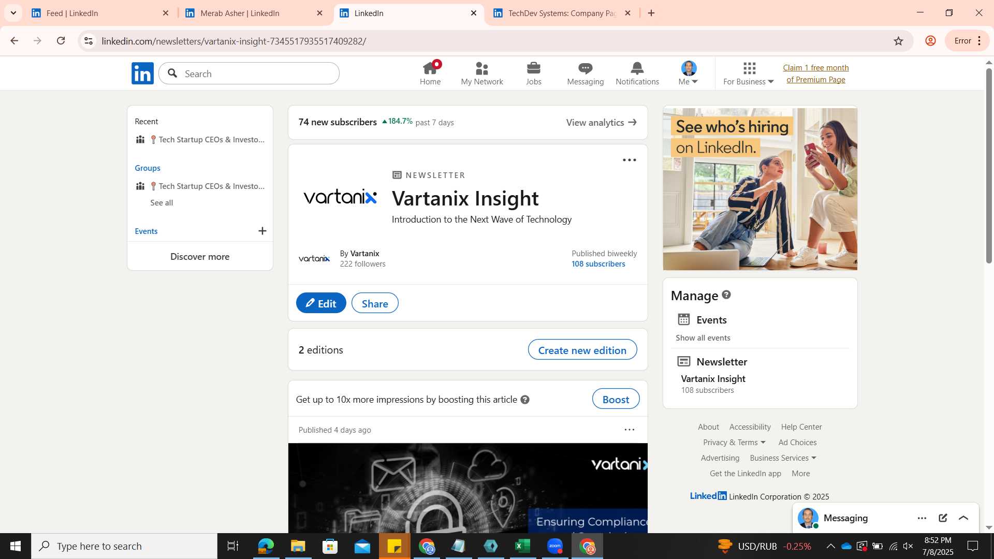Open Newsletter in the Manage panel
The image size is (994, 559).
click(722, 362)
